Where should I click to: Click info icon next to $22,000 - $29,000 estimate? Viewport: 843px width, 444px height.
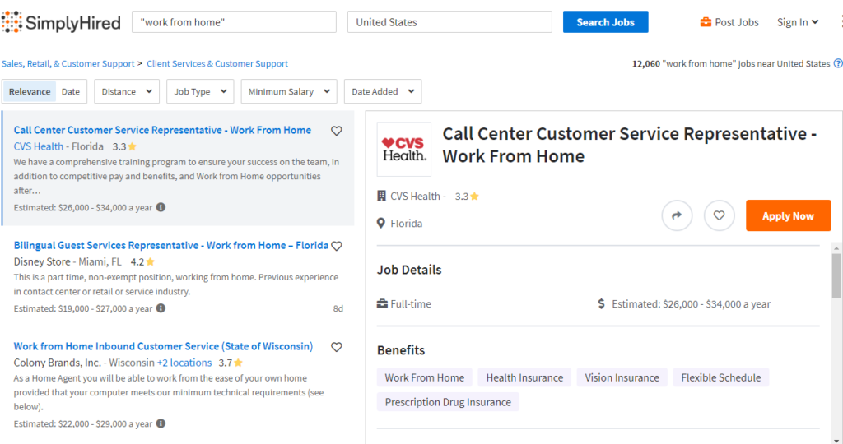(x=161, y=423)
